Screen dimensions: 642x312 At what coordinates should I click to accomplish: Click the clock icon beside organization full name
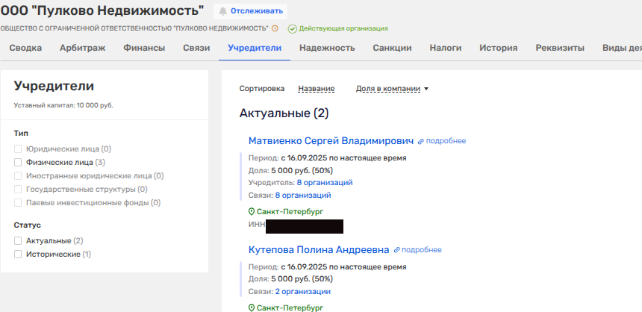click(275, 28)
